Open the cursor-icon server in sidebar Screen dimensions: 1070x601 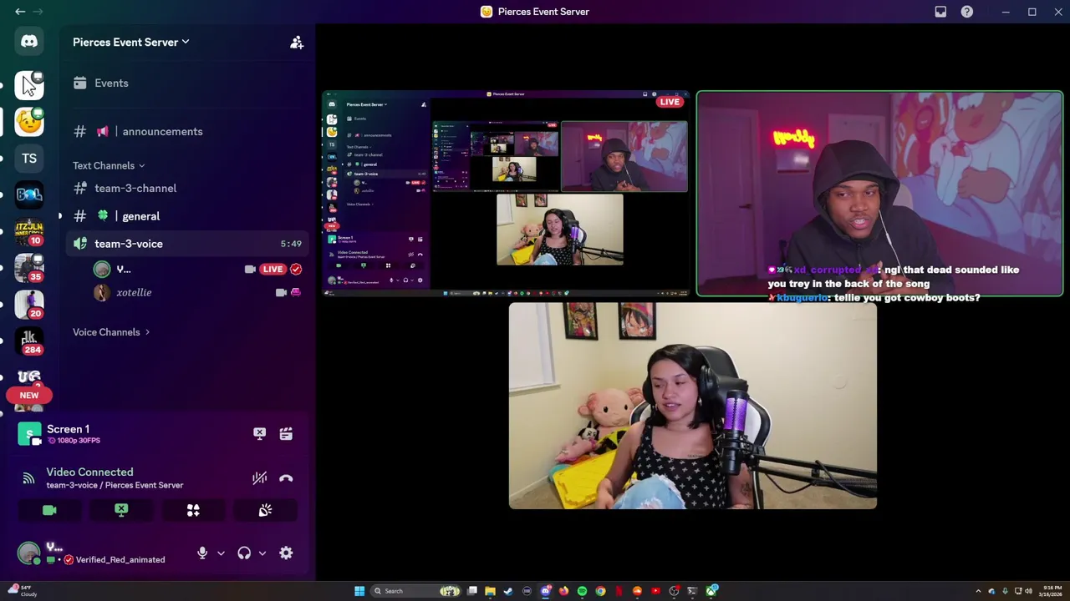click(x=29, y=85)
